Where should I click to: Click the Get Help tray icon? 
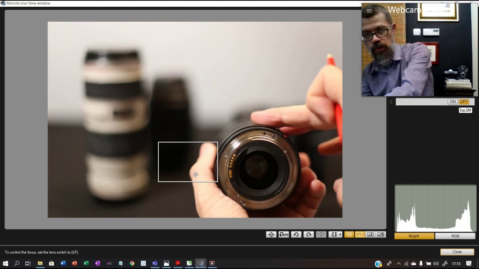point(378,264)
